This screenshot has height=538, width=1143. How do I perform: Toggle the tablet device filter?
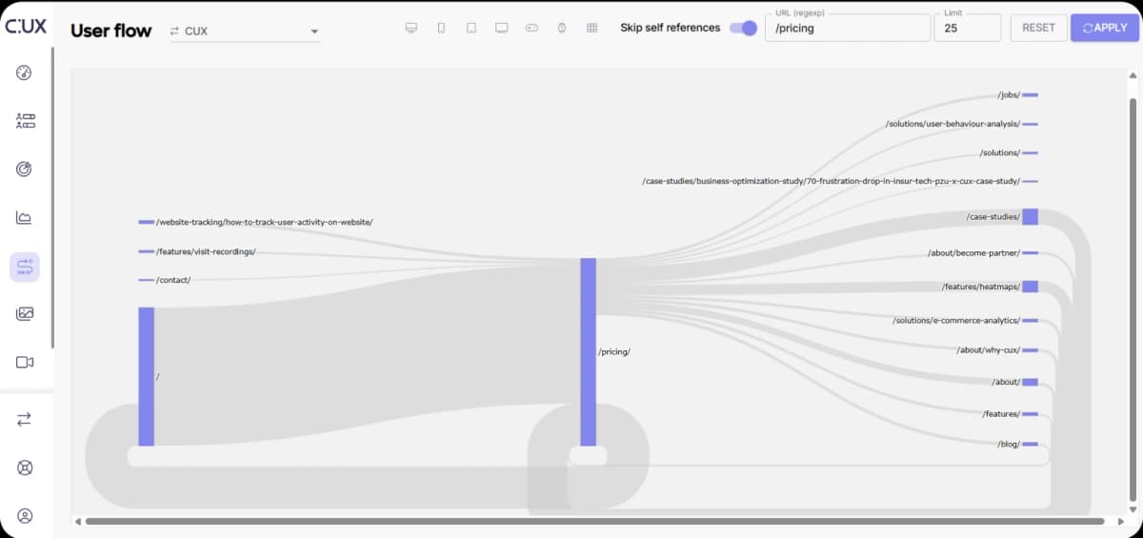471,28
